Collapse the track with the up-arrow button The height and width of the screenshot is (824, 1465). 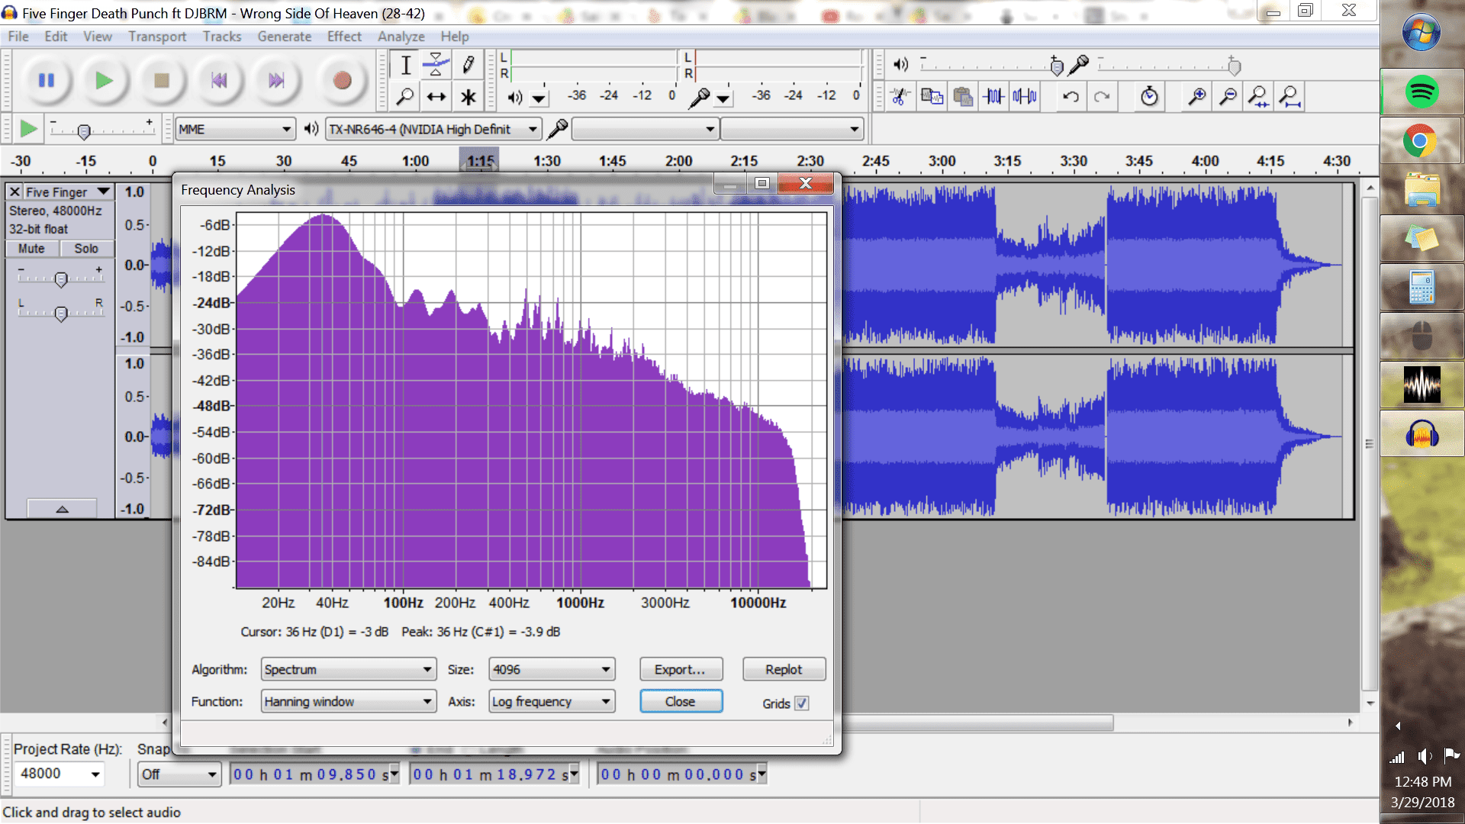click(x=62, y=509)
